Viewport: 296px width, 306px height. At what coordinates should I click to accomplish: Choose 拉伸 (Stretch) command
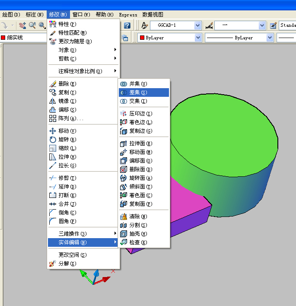83,157
